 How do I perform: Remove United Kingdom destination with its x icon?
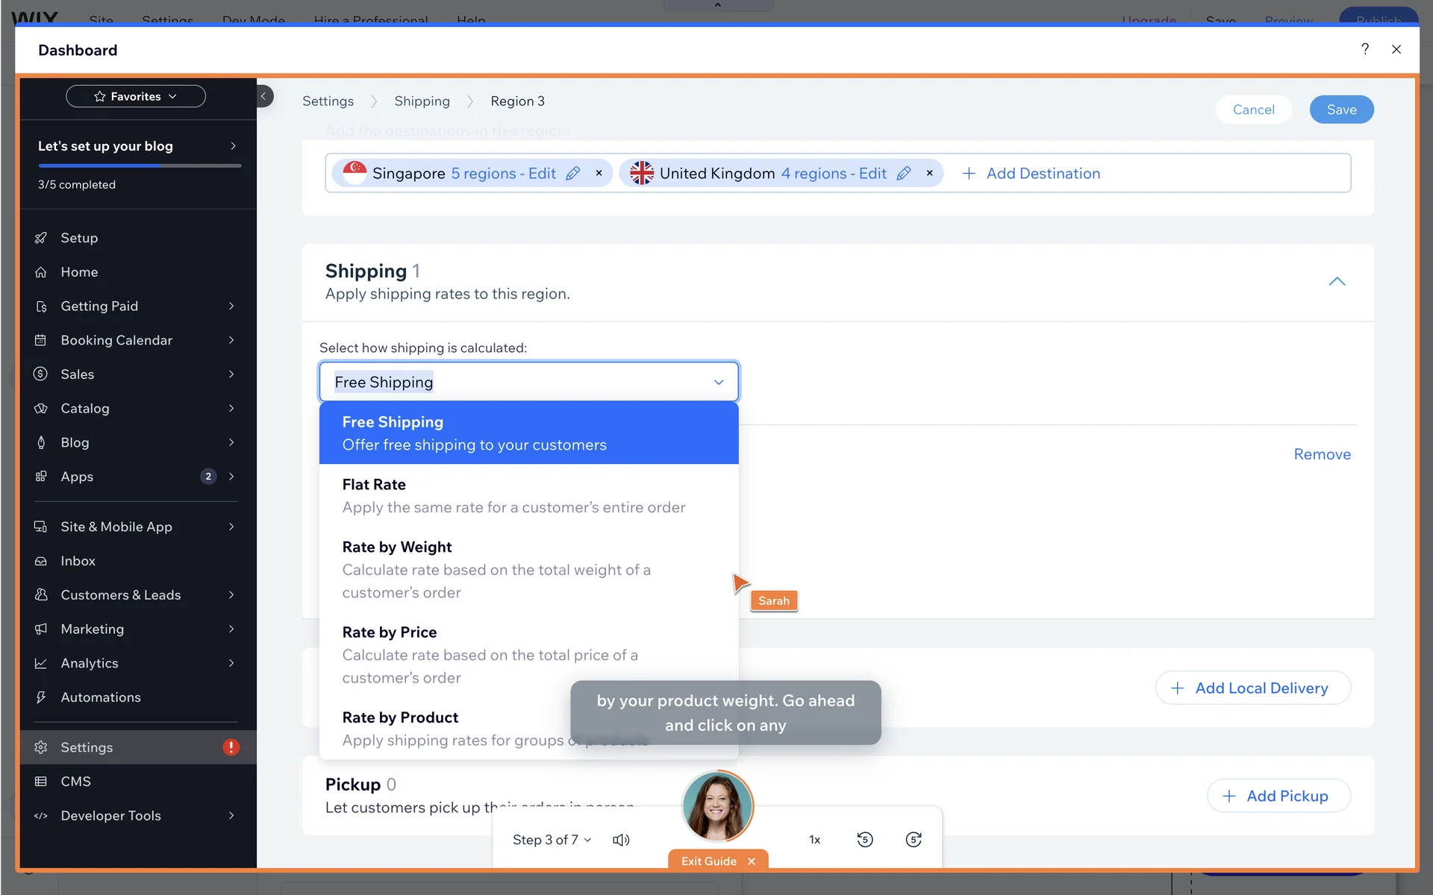[929, 173]
